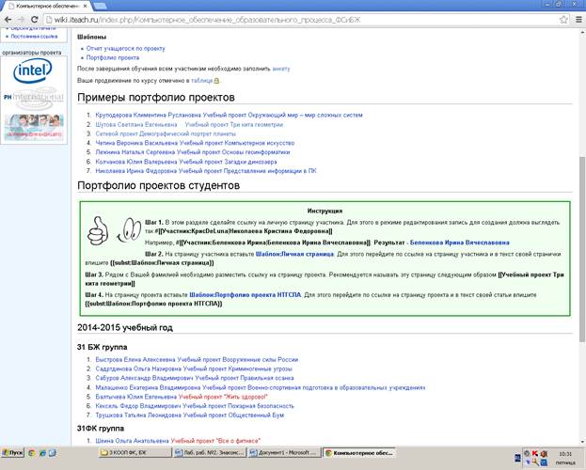
Task: Bookmark this page with the star icon
Action: point(563,20)
